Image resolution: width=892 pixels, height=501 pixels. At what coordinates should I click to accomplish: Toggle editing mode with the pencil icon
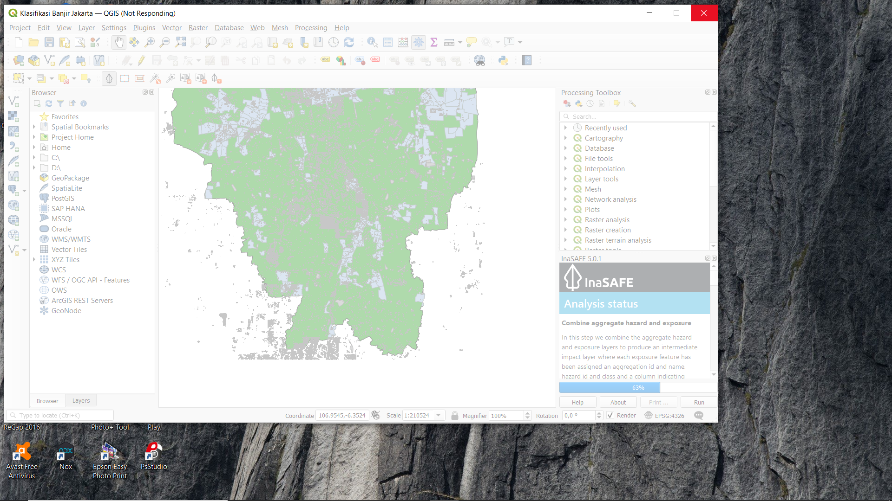142,60
